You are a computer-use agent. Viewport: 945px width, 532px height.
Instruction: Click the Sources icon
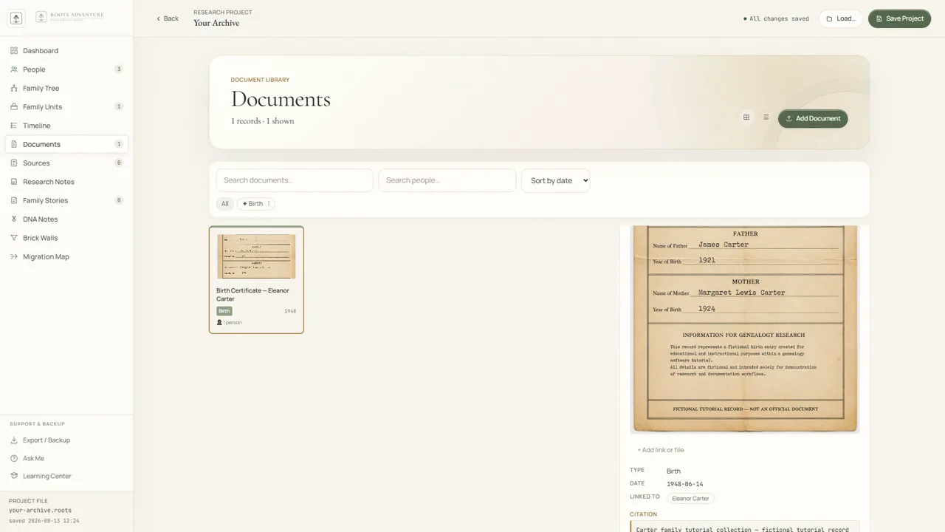(14, 163)
